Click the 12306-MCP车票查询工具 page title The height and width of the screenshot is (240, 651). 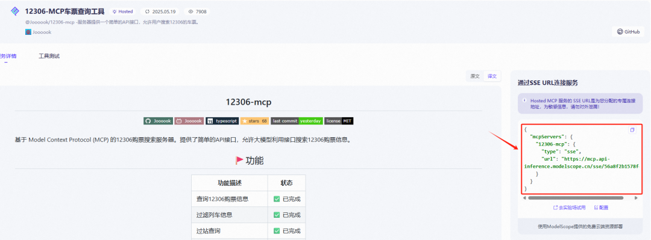64,11
